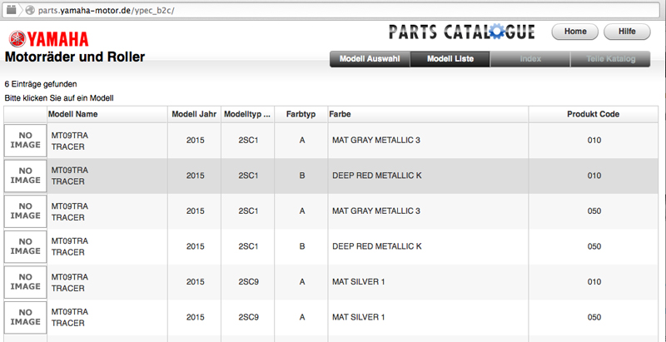666x342 pixels.
Task: Click the Yamaha logo
Action: [x=48, y=39]
